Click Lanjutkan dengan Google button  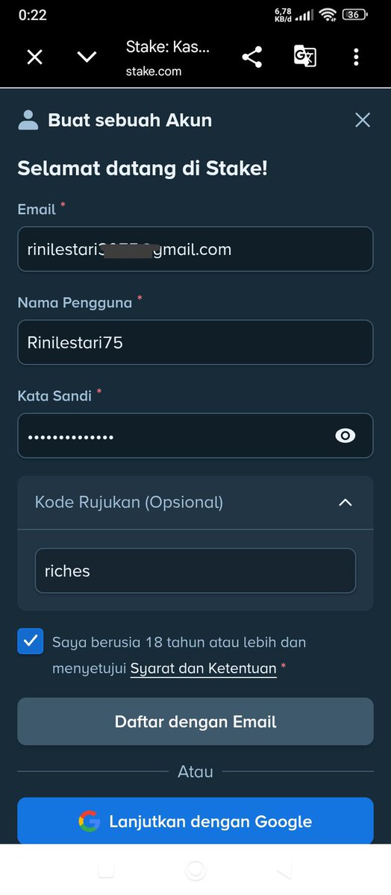click(195, 821)
